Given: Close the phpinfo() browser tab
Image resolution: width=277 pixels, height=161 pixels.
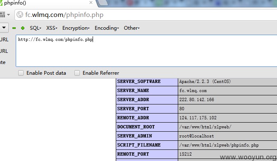Looking at the screenshot, I should [91, 2].
